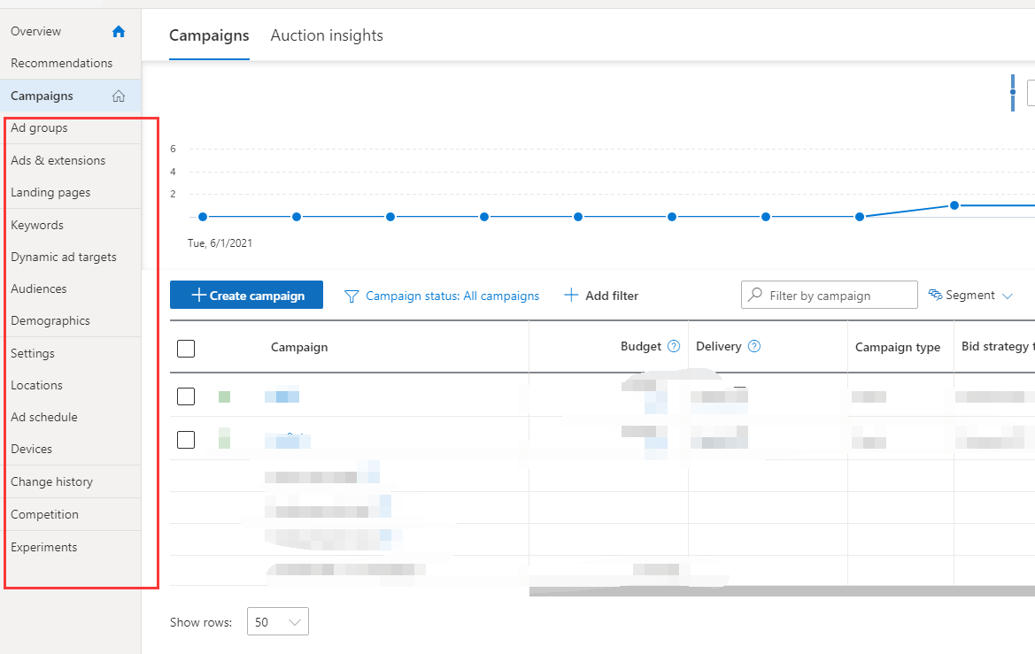The width and height of the screenshot is (1035, 654).
Task: Switch to the Auction insights tab
Action: pos(327,35)
